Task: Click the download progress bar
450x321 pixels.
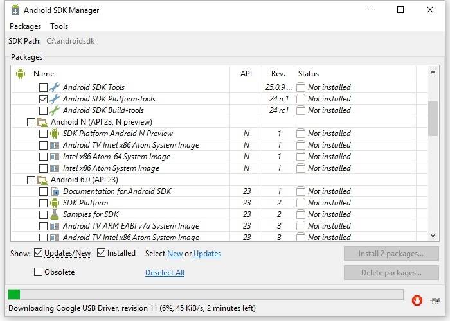Action: pos(206,294)
